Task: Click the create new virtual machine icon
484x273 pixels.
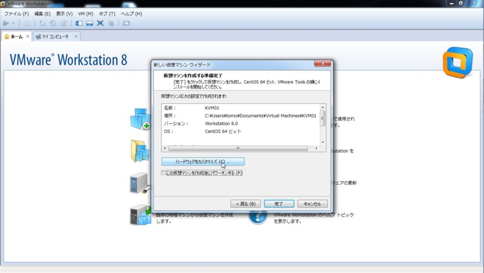Action: click(x=140, y=119)
